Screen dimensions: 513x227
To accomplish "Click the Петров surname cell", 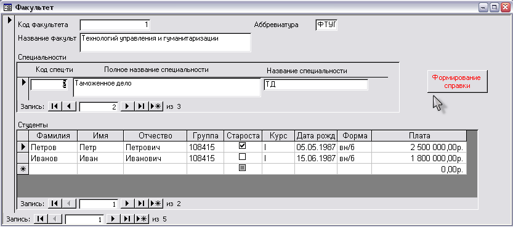I will [x=53, y=147].
